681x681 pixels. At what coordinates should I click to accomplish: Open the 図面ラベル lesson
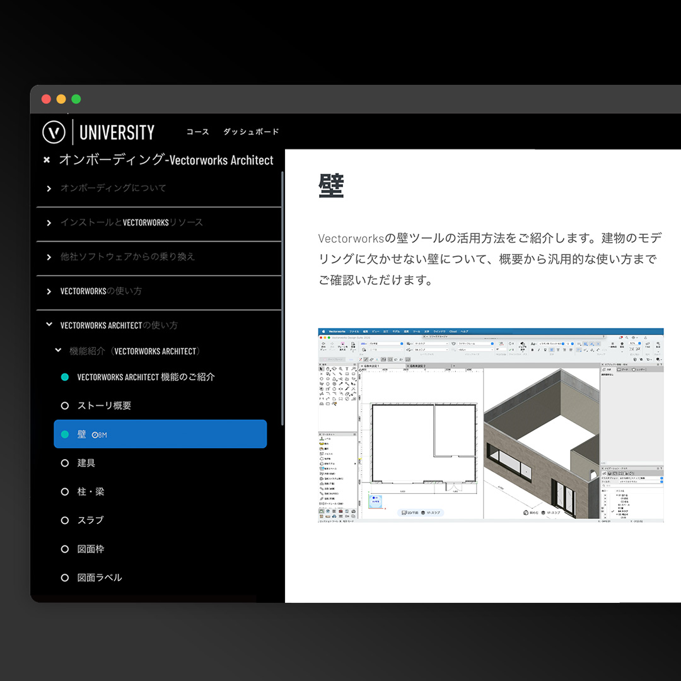pos(100,578)
